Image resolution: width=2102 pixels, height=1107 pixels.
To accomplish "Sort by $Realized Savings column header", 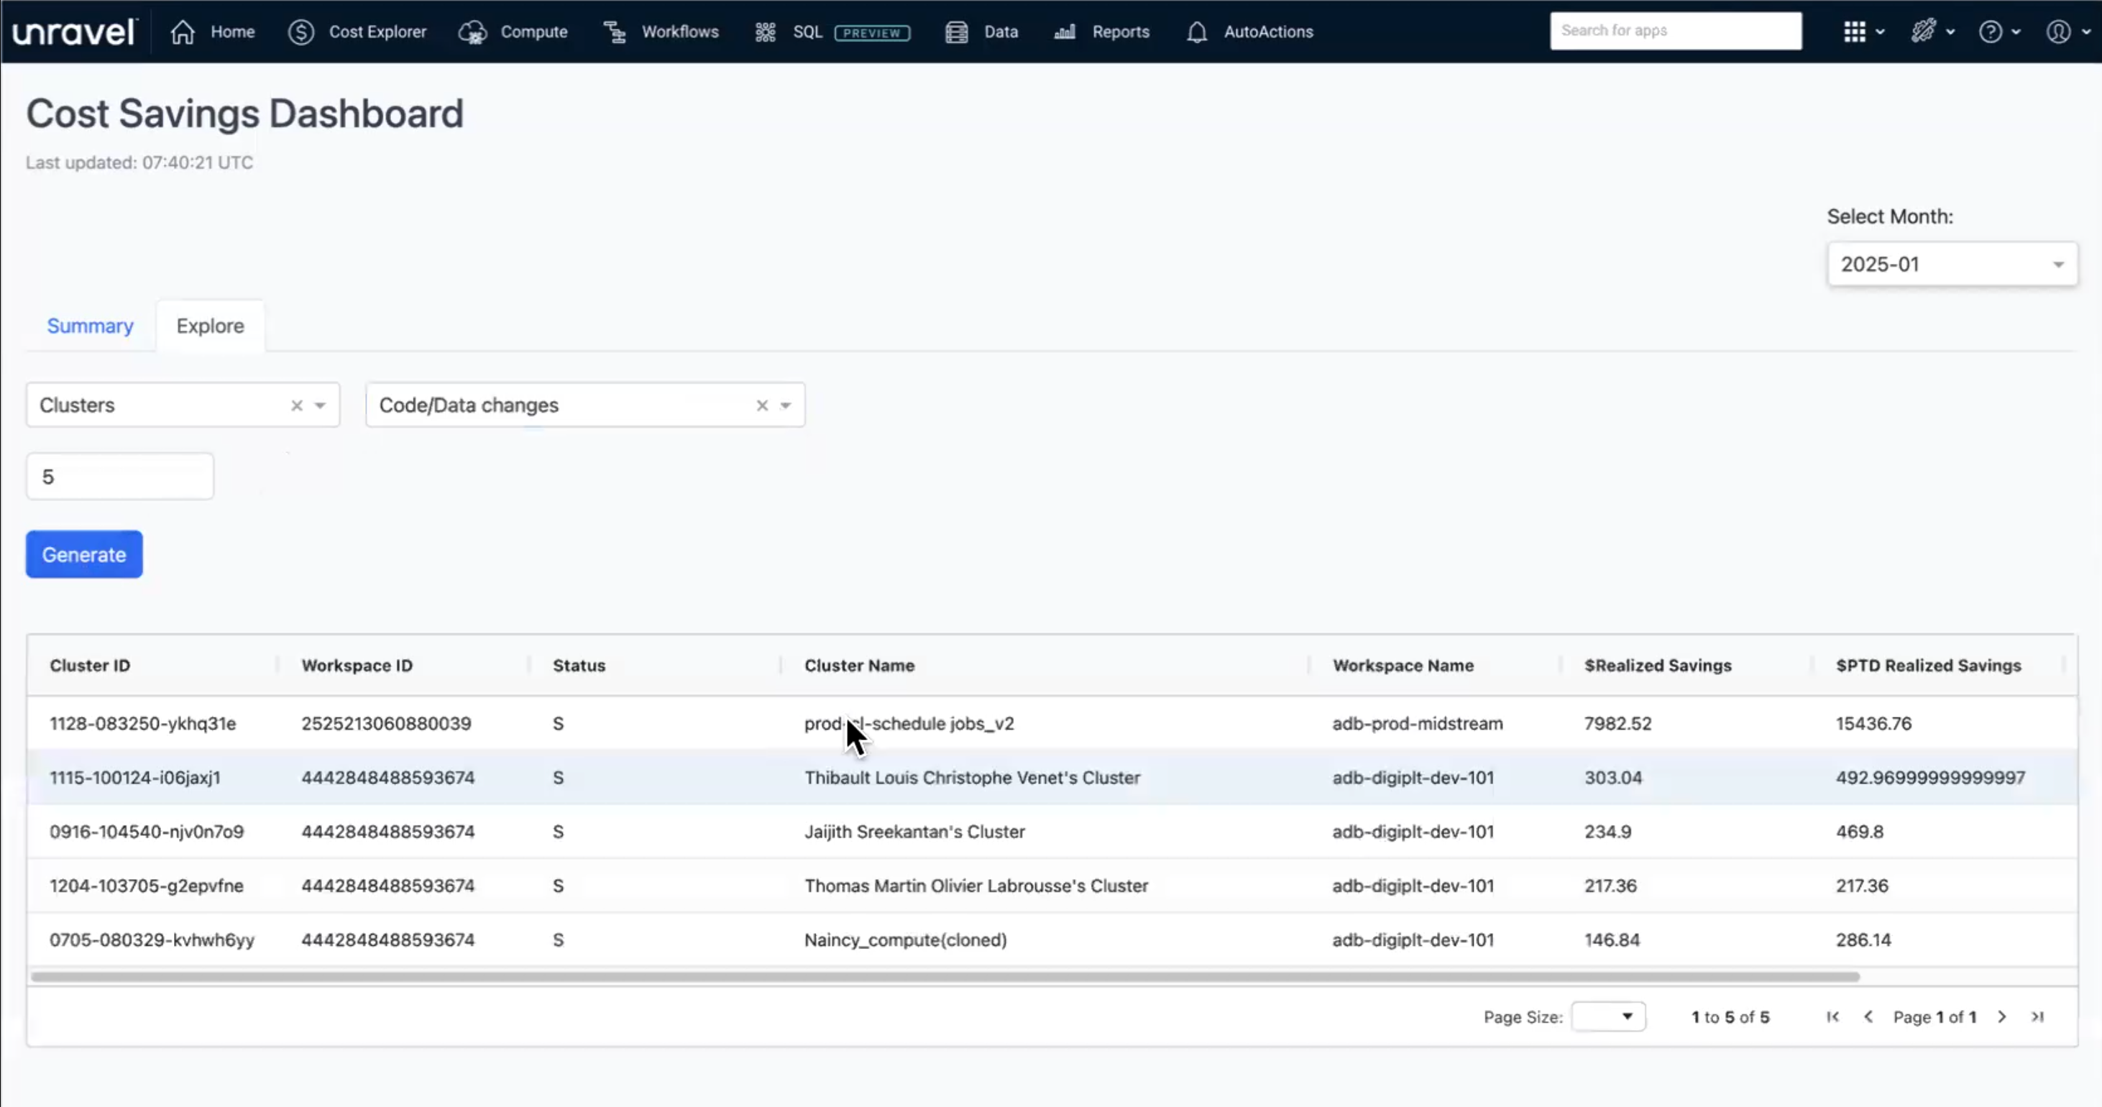I will tap(1657, 666).
